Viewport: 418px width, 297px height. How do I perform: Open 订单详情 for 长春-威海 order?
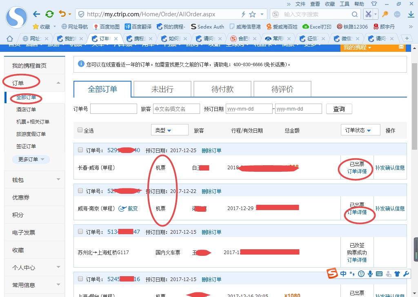[357, 171]
